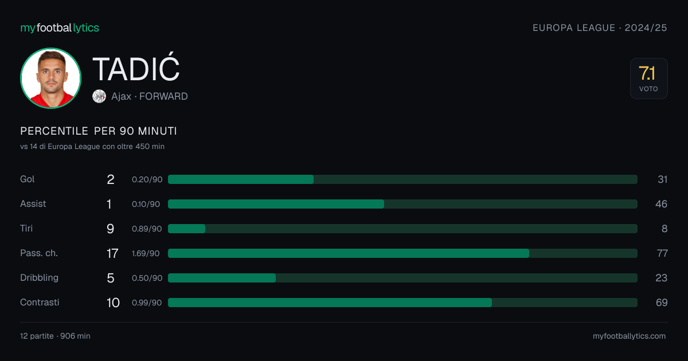Open the myfootballytics.com footer link
The height and width of the screenshot is (361, 688).
coord(629,336)
